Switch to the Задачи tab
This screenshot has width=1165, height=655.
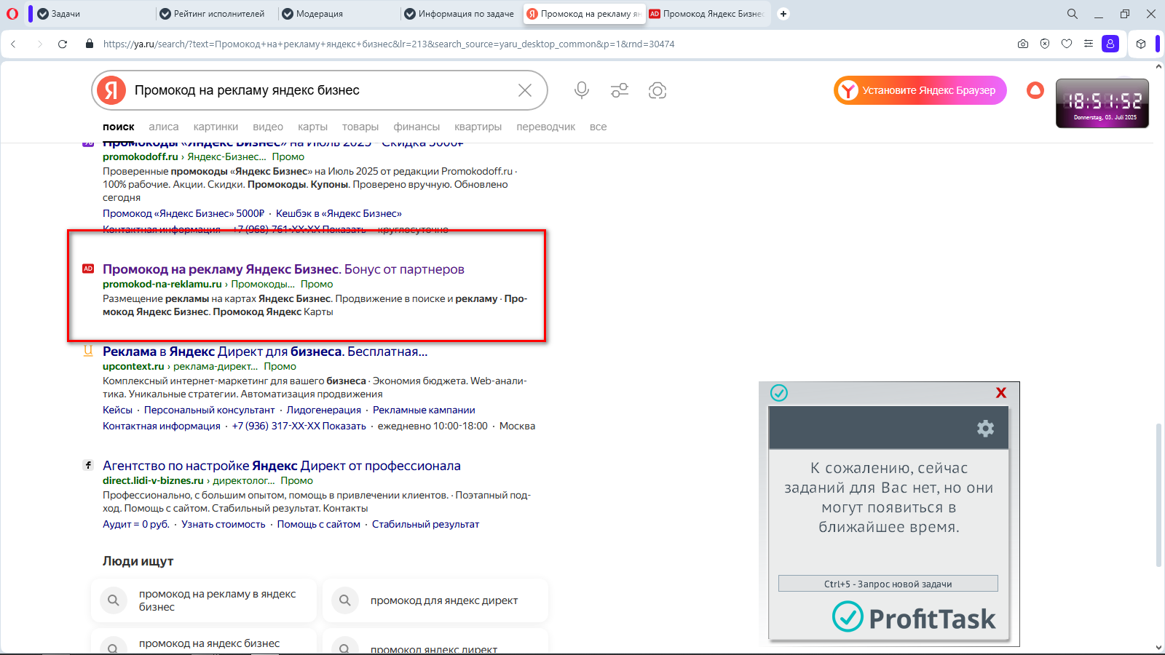[x=91, y=14]
